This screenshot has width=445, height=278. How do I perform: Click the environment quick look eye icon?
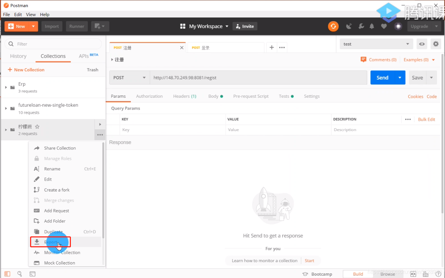tap(421, 44)
